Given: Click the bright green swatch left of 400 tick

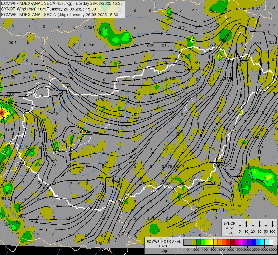Looking at the screenshot, I should pos(203,242).
